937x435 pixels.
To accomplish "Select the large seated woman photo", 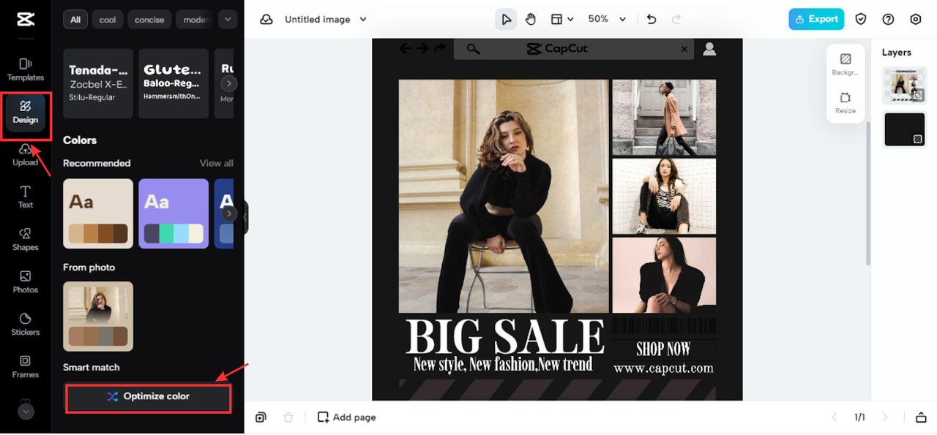I will point(504,196).
